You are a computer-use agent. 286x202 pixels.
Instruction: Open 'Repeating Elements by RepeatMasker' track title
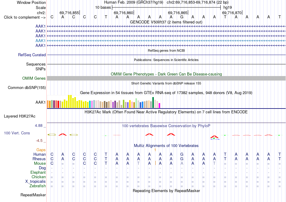point(166,191)
